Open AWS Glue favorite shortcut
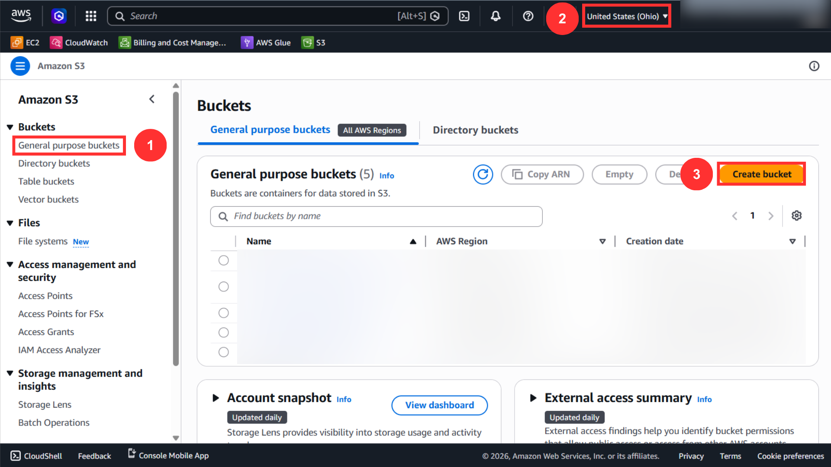 tap(266, 42)
